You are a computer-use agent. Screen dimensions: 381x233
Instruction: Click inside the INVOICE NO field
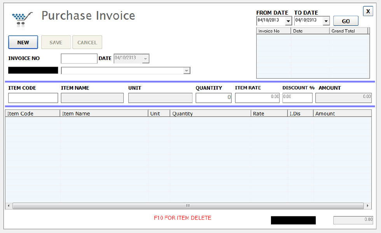pos(79,58)
